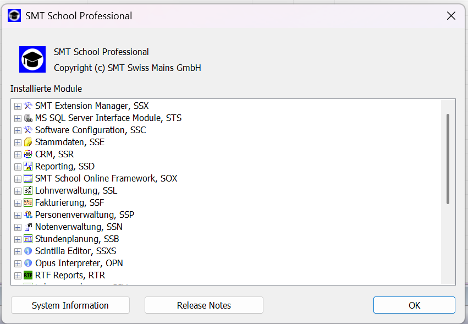Select the 'Stundenplanung, SSB' row
Image resolution: width=468 pixels, height=324 pixels.
pos(77,239)
